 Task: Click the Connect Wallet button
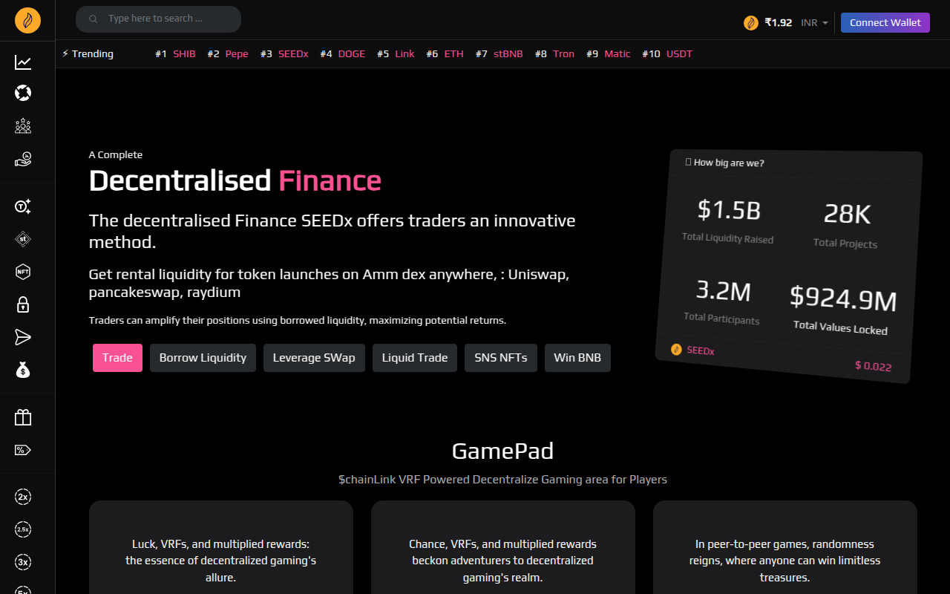coord(885,22)
